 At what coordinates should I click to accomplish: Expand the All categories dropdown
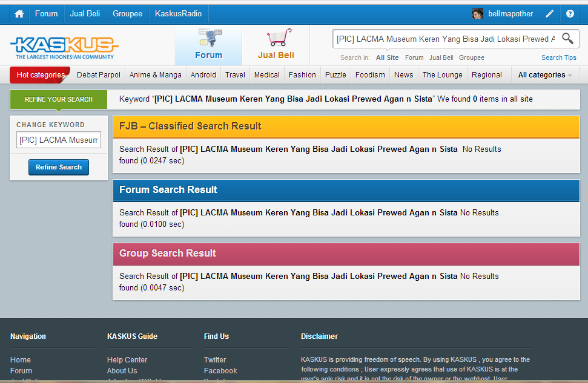(545, 75)
